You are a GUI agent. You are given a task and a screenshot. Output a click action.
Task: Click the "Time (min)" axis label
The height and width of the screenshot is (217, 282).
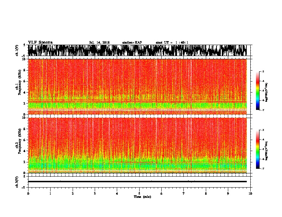pyautogui.click(x=142, y=197)
